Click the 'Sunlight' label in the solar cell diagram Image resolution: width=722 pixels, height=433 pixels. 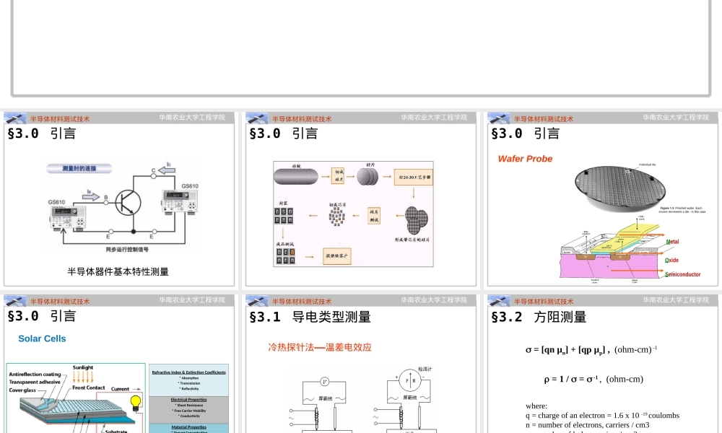83,367
